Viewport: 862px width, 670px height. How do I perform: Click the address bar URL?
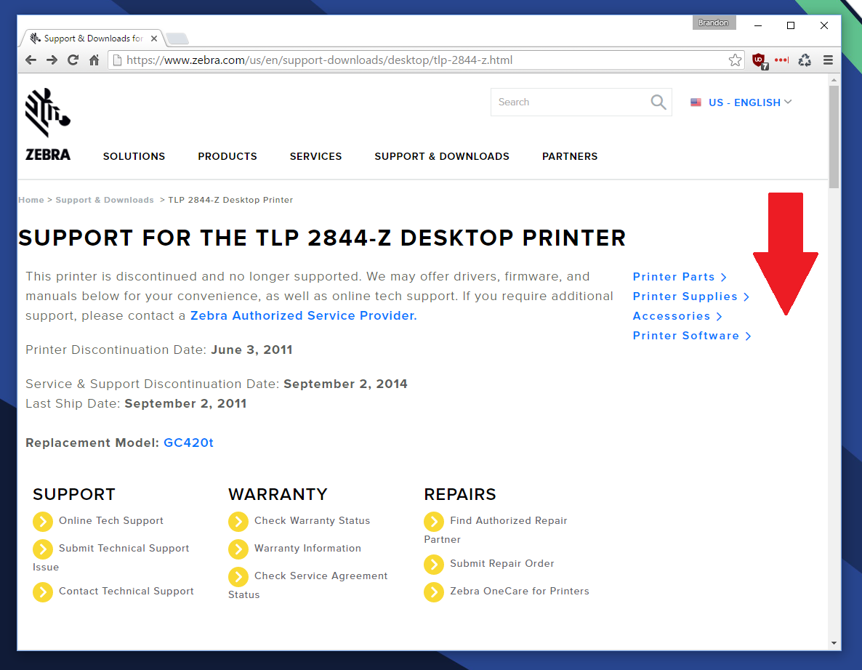click(x=319, y=60)
